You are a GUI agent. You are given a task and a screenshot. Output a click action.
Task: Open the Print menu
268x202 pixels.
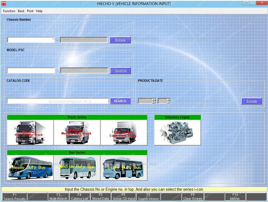tap(30, 11)
